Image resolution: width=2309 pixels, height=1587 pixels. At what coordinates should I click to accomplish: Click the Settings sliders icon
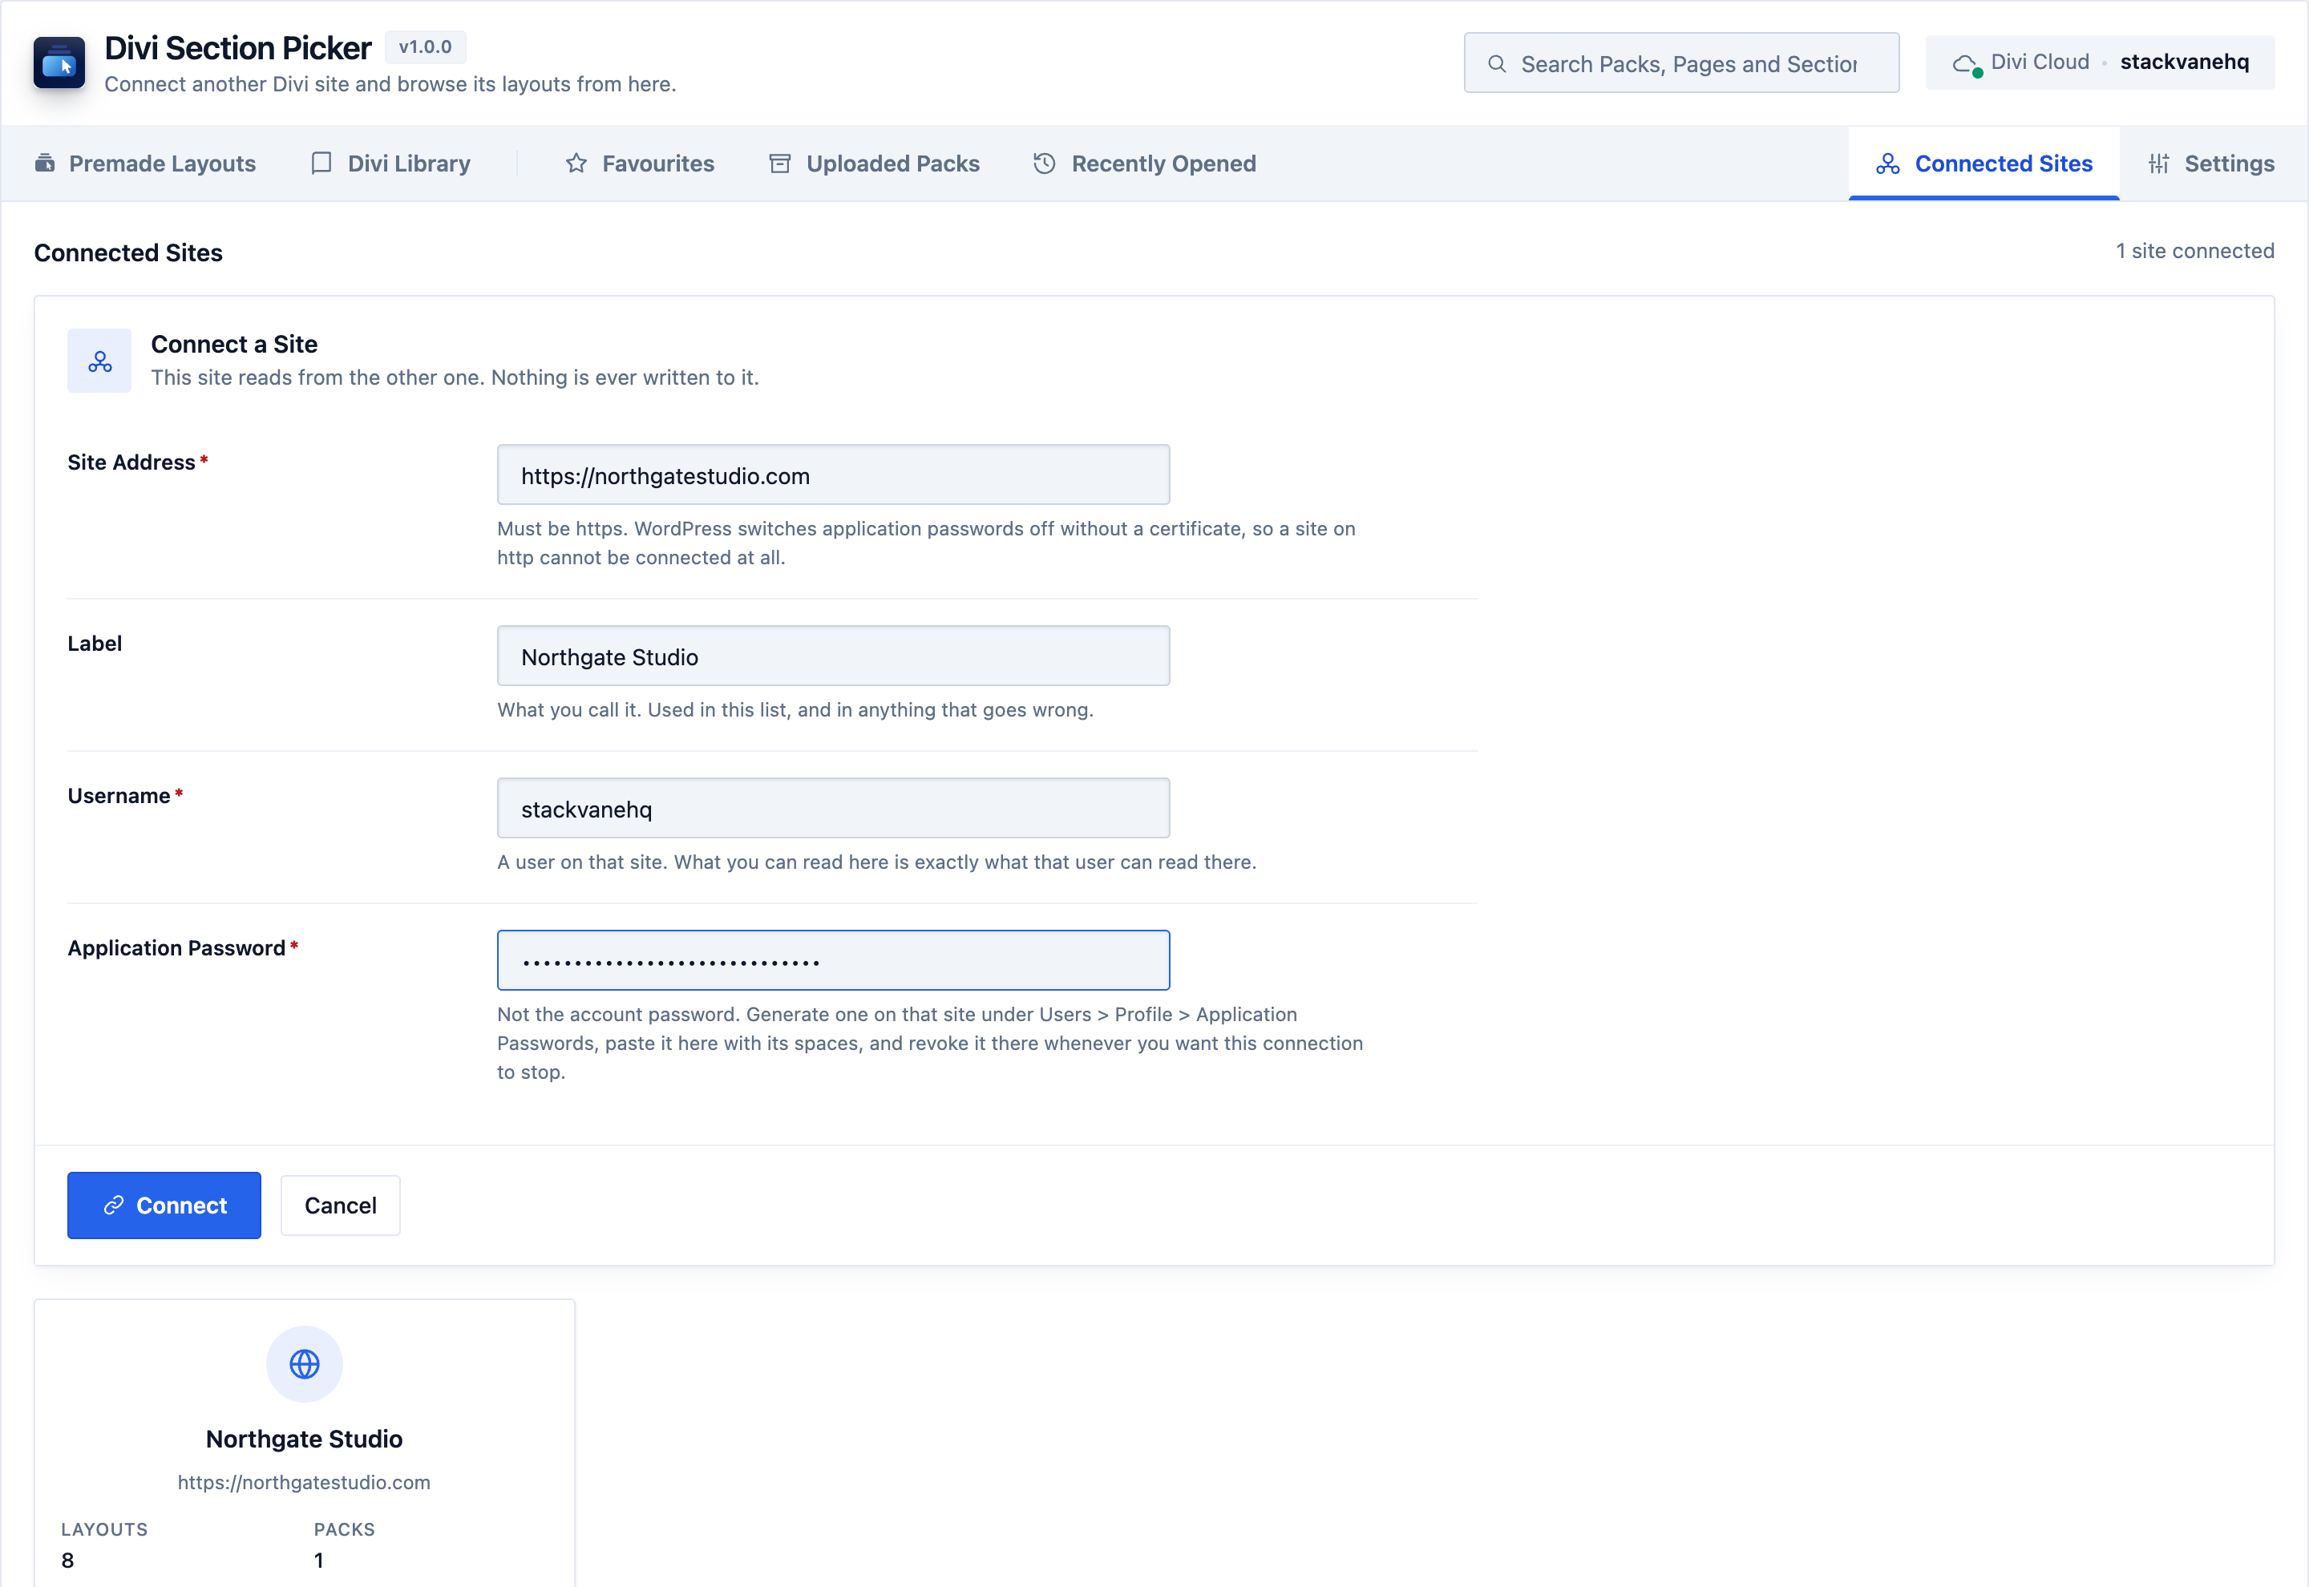(2159, 163)
